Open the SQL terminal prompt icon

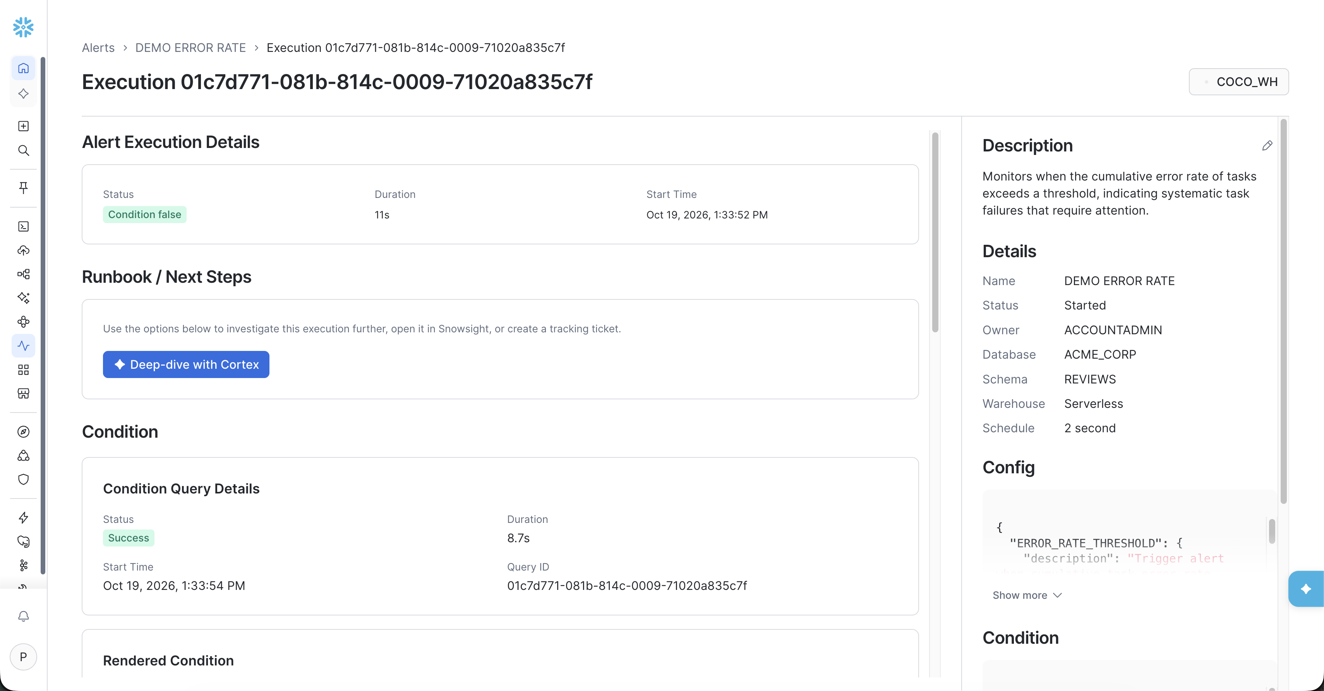[x=23, y=227]
